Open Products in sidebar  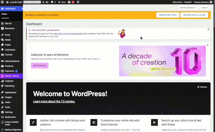(x=11, y=66)
